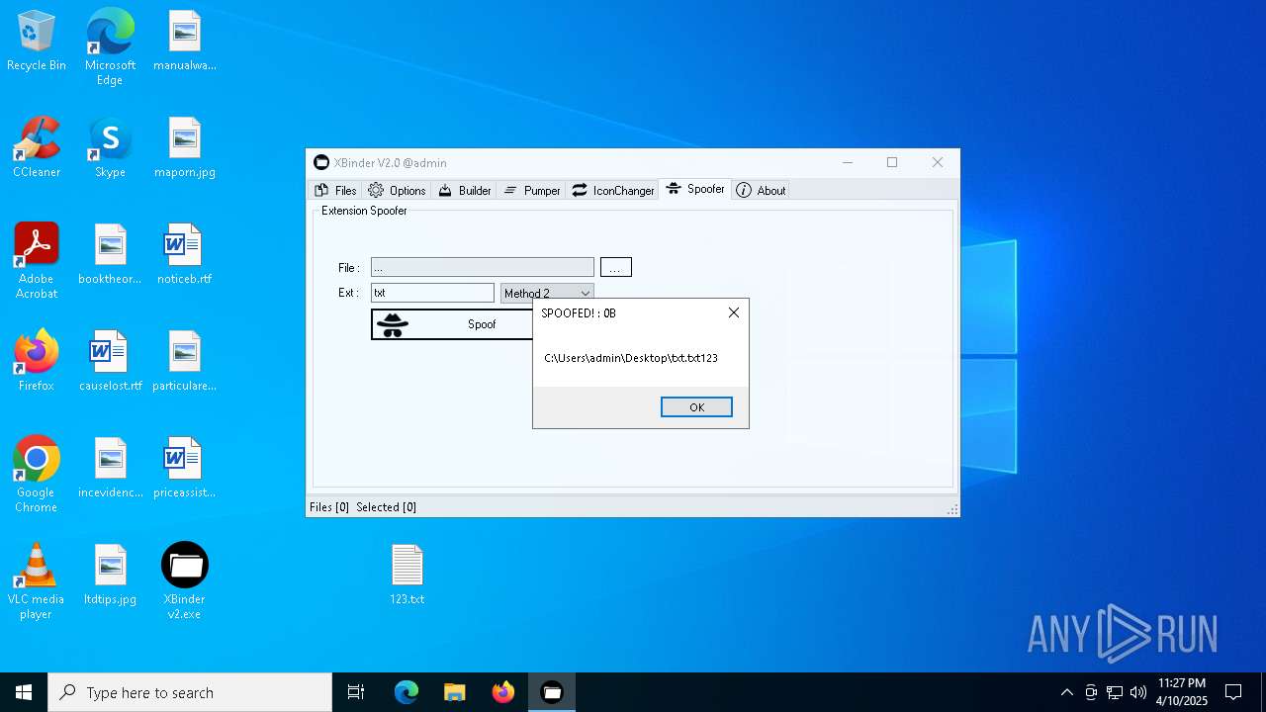Open Edge from the taskbar
Screen dimensions: 1266x712
[x=407, y=692]
